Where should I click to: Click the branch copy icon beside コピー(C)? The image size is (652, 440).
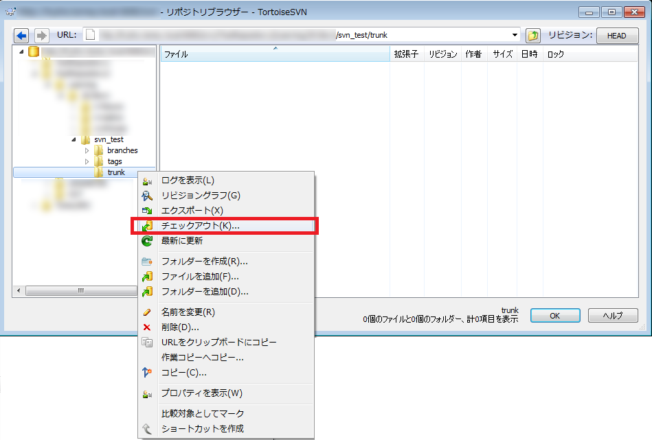pyautogui.click(x=147, y=373)
